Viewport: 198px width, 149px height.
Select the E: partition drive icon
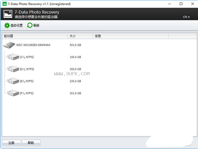(13, 81)
